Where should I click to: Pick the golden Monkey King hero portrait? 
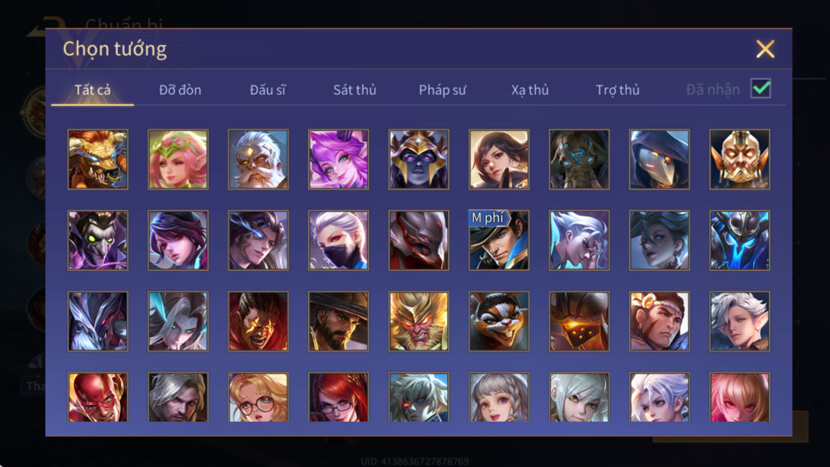(x=419, y=321)
